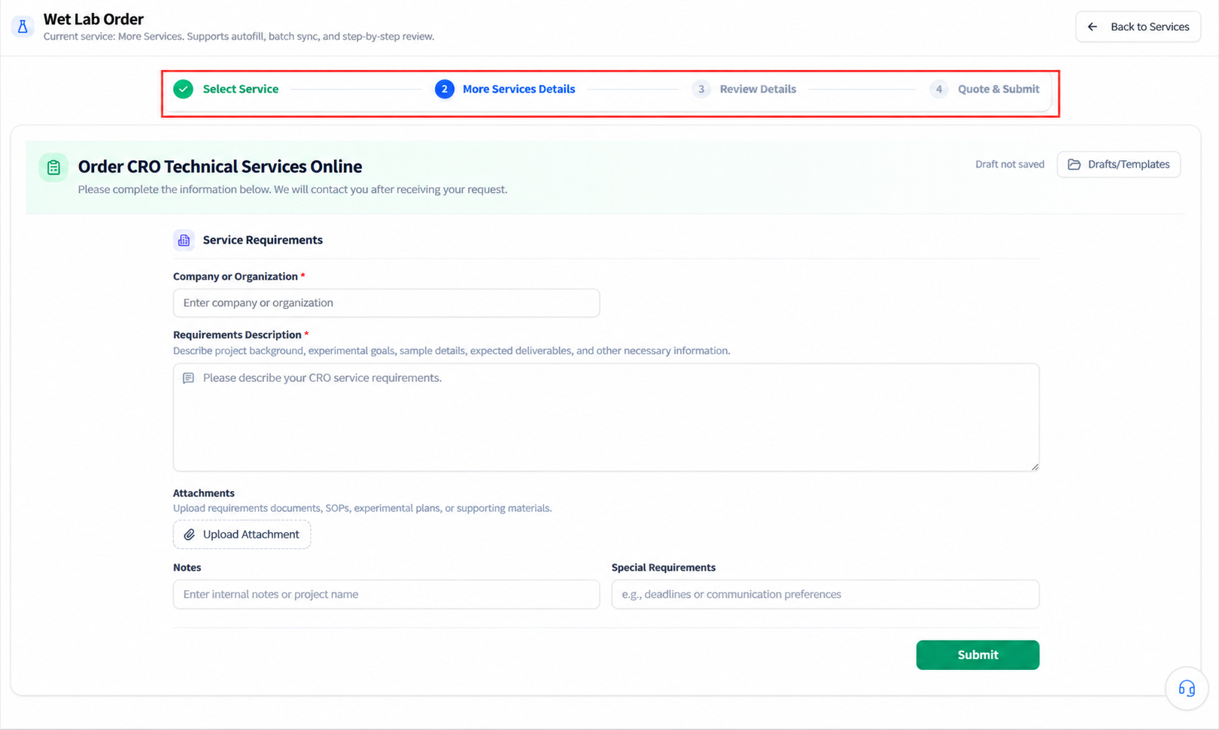Click the green clipboard order icon
The height and width of the screenshot is (730, 1219).
click(53, 168)
